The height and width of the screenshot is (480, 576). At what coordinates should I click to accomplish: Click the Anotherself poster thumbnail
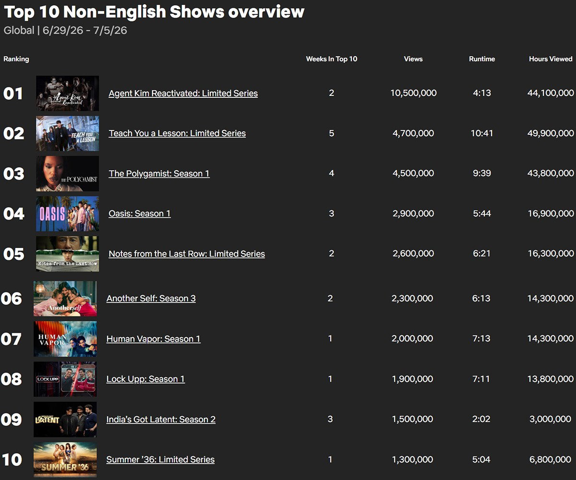(65, 298)
